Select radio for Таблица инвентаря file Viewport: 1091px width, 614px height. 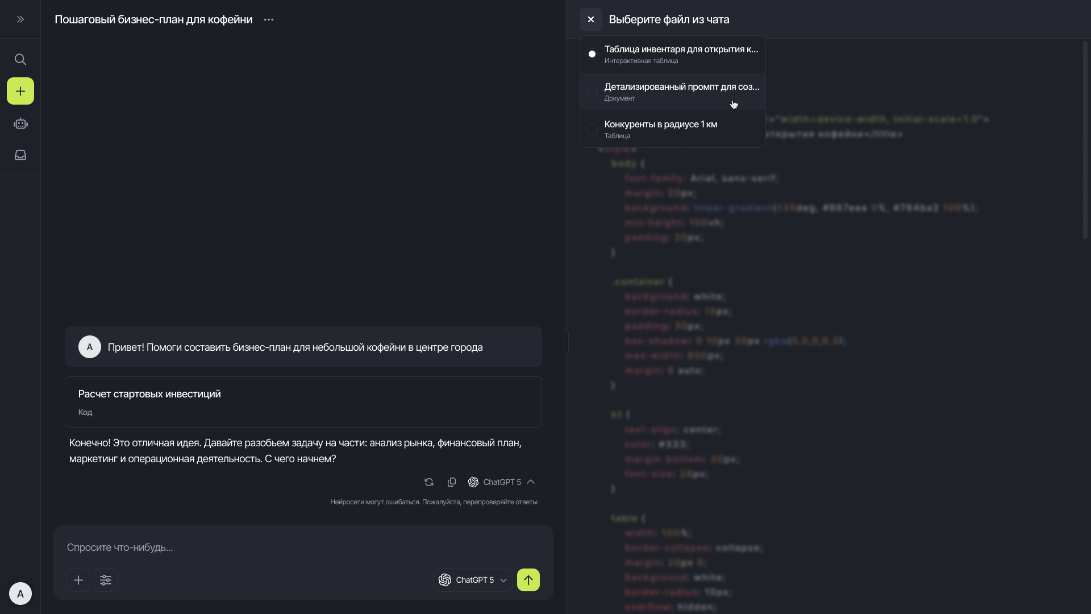click(592, 54)
